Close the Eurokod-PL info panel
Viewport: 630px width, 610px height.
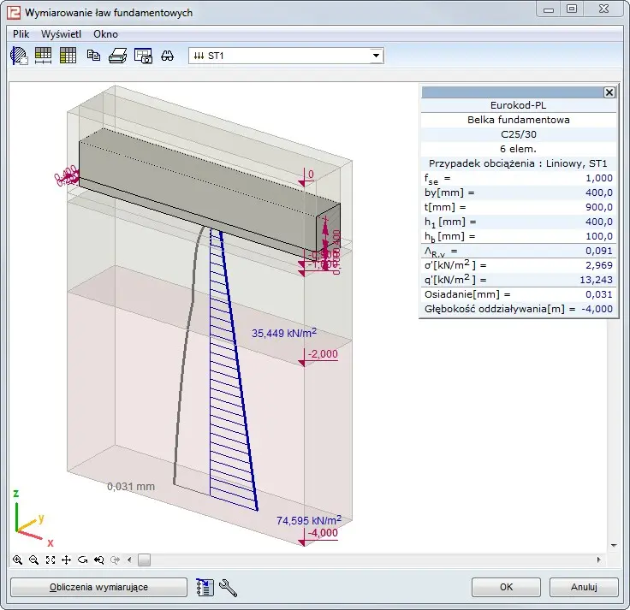point(609,92)
